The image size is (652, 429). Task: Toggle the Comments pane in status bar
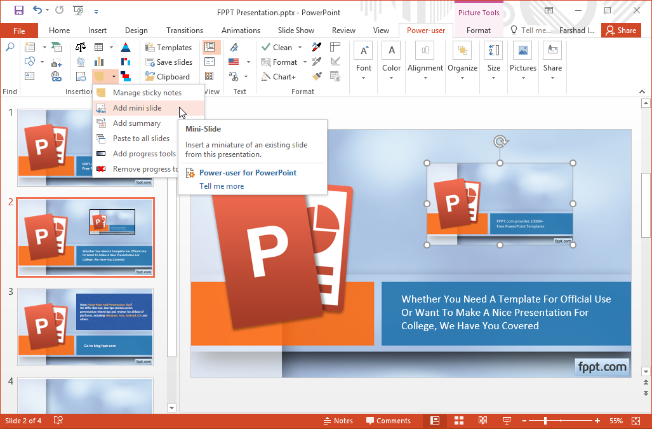(x=388, y=421)
